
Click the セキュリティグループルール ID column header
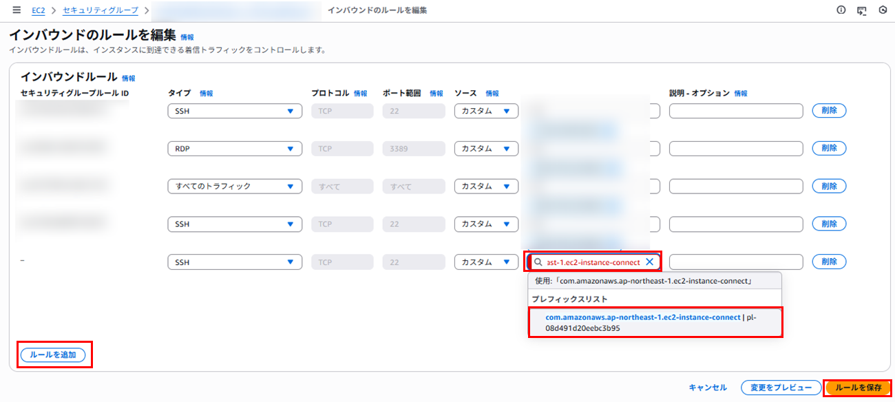[75, 93]
